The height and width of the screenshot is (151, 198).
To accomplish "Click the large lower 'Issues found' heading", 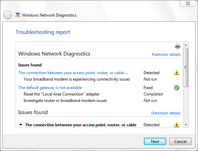I will click(33, 112).
